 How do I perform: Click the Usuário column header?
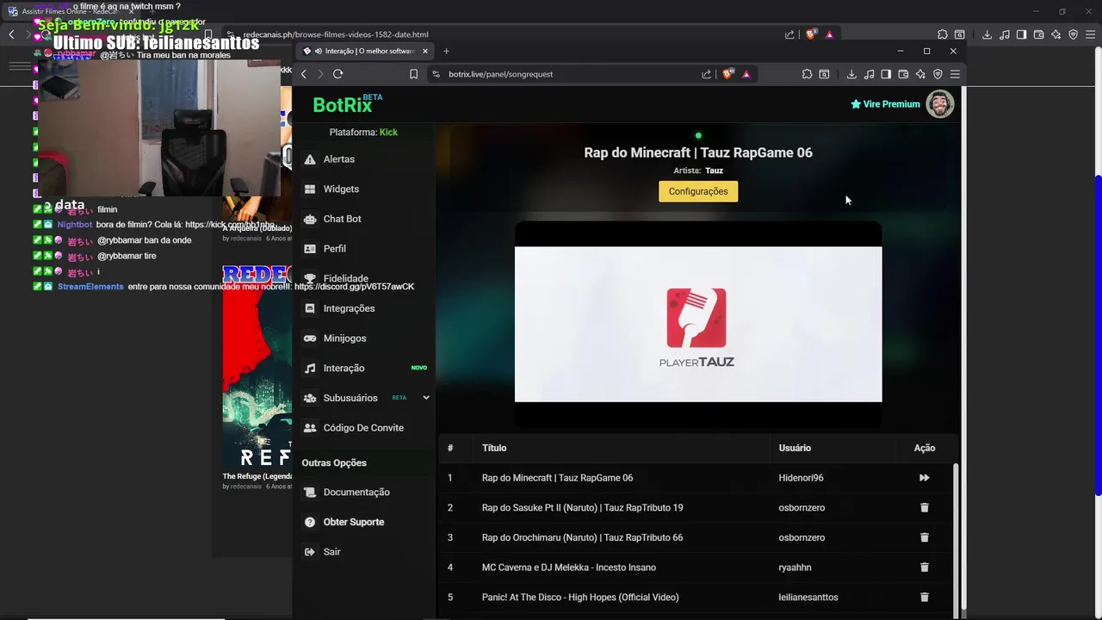[795, 448]
